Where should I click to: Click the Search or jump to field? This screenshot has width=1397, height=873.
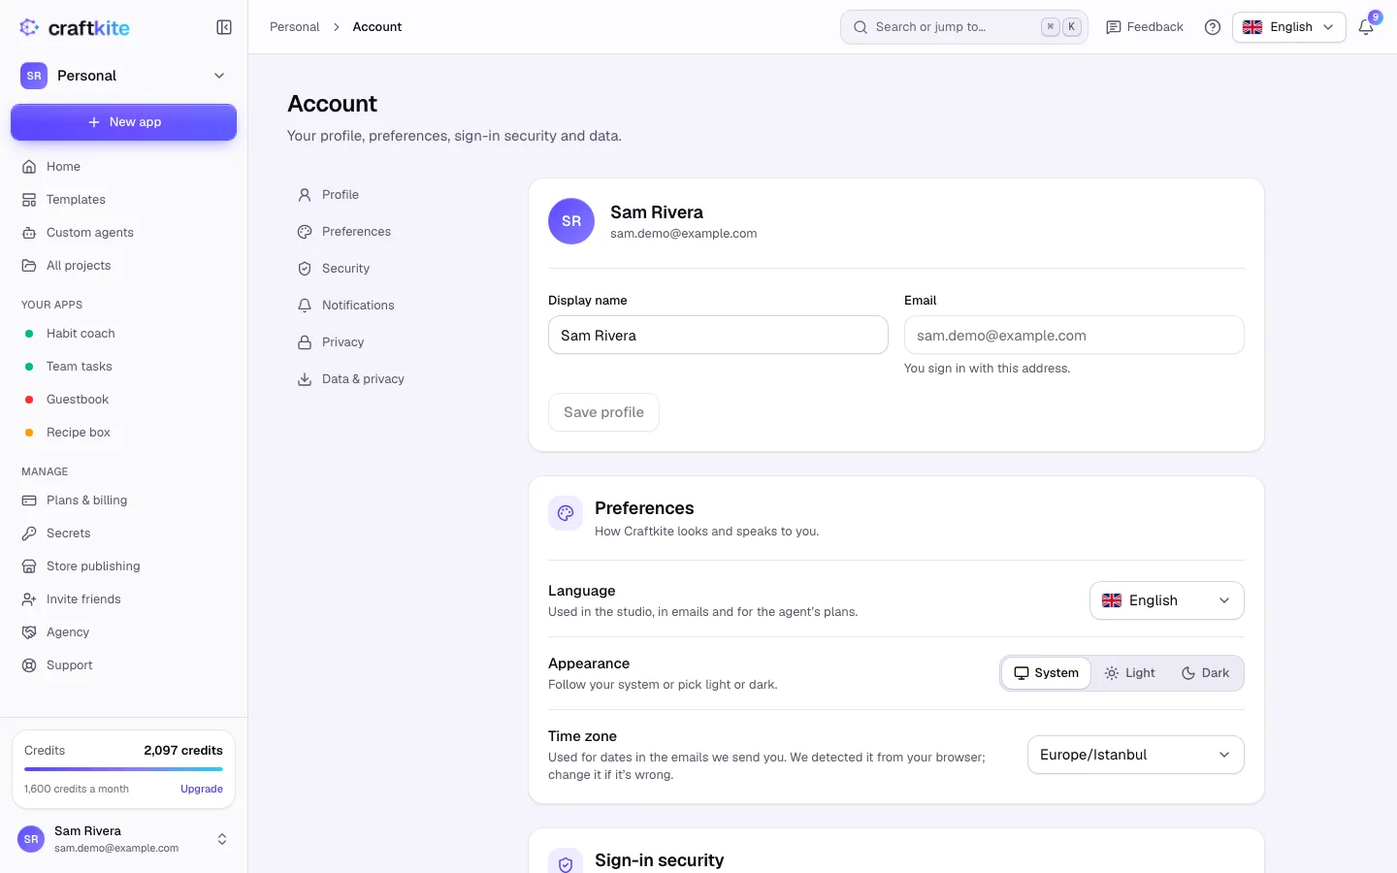(x=963, y=27)
